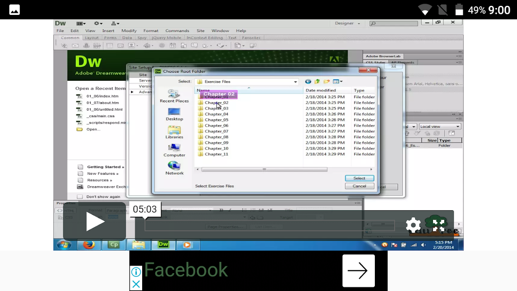Go up one folder level
Viewport: 517px width, 291px height.
click(317, 81)
